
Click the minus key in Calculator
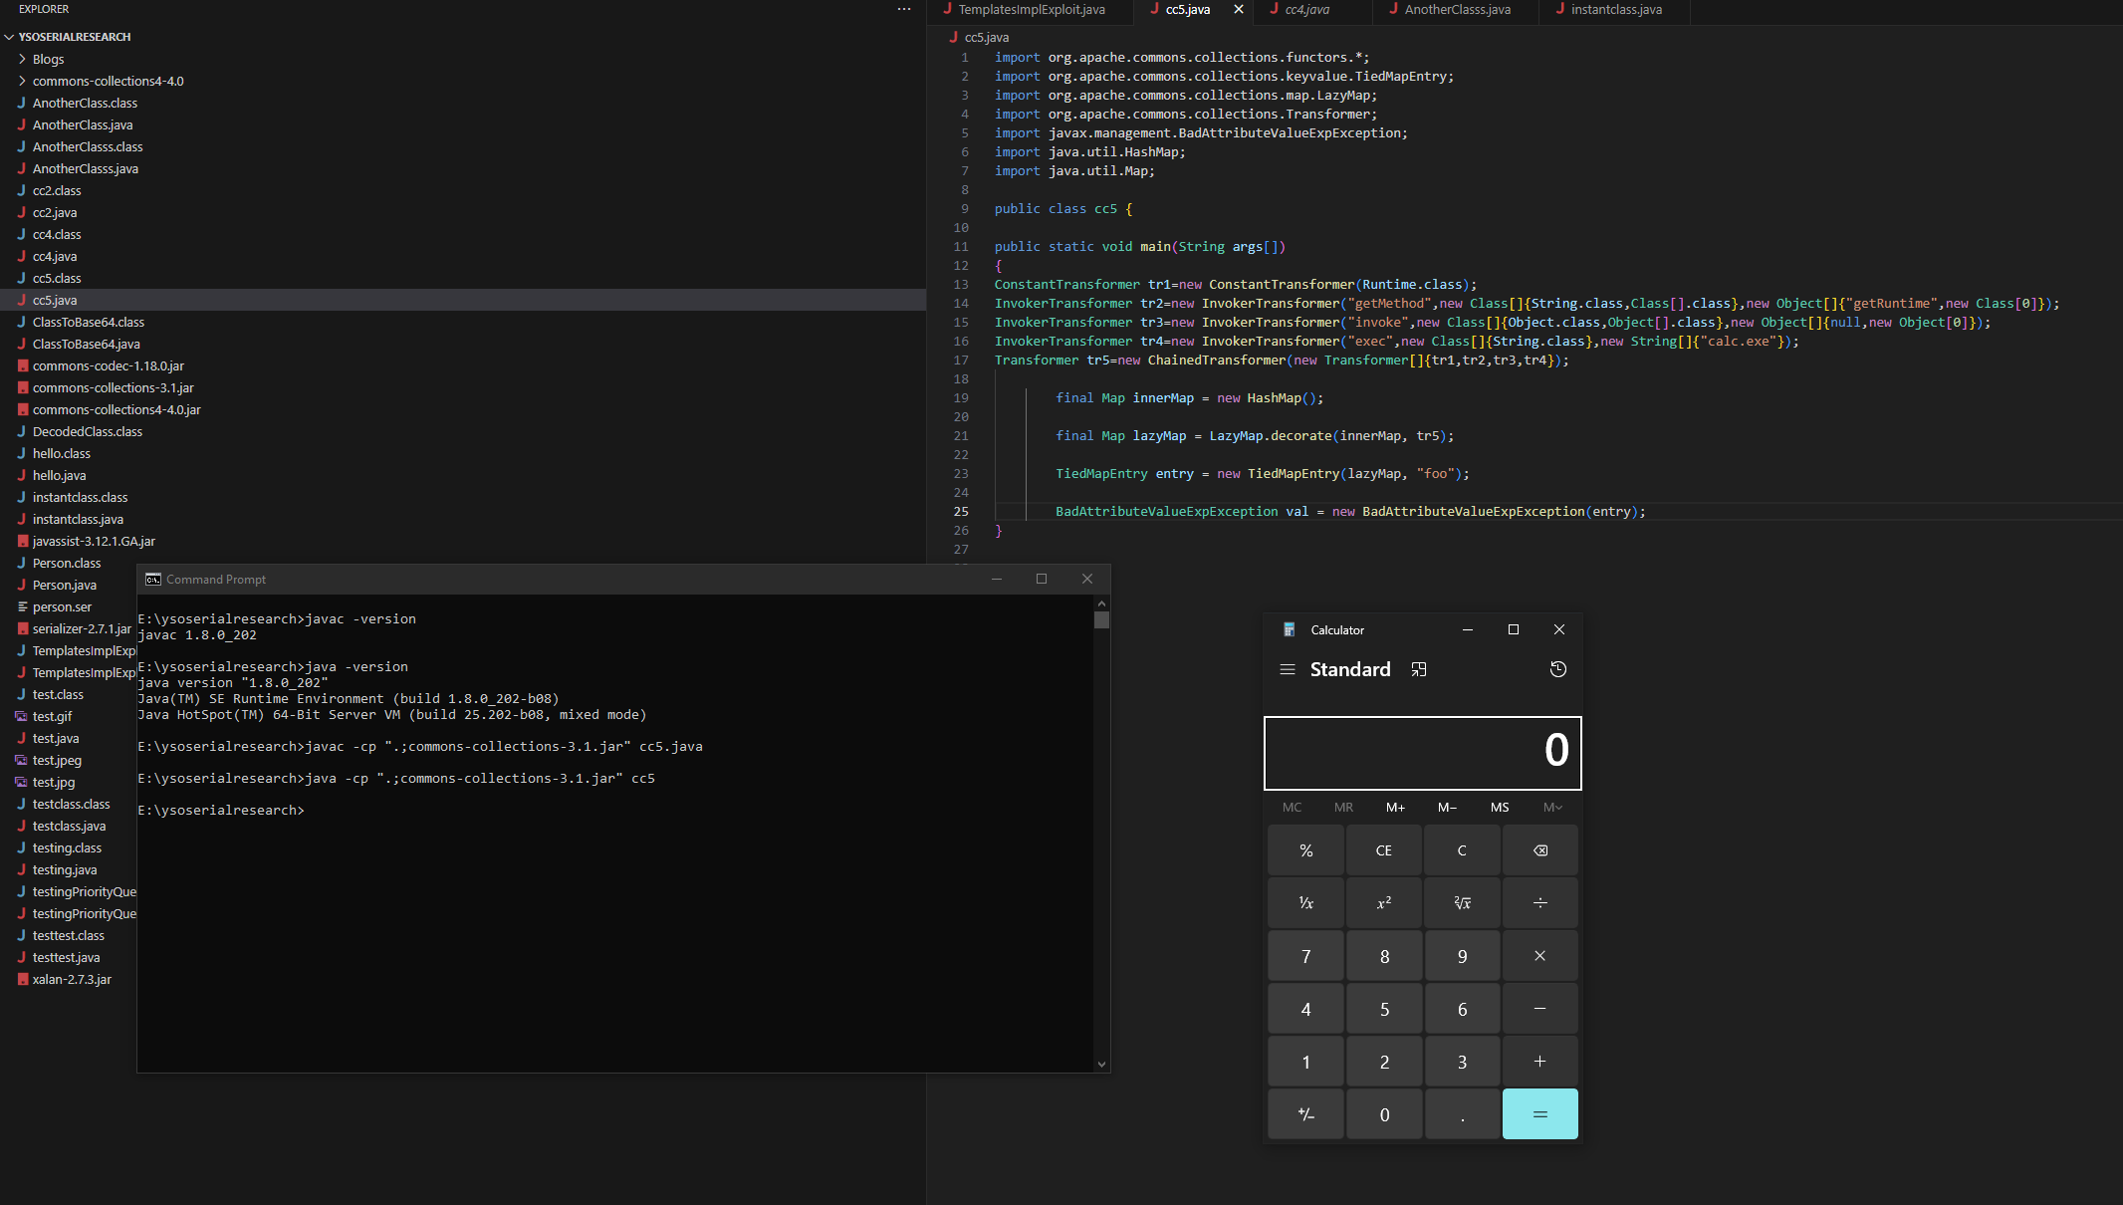tap(1539, 1009)
